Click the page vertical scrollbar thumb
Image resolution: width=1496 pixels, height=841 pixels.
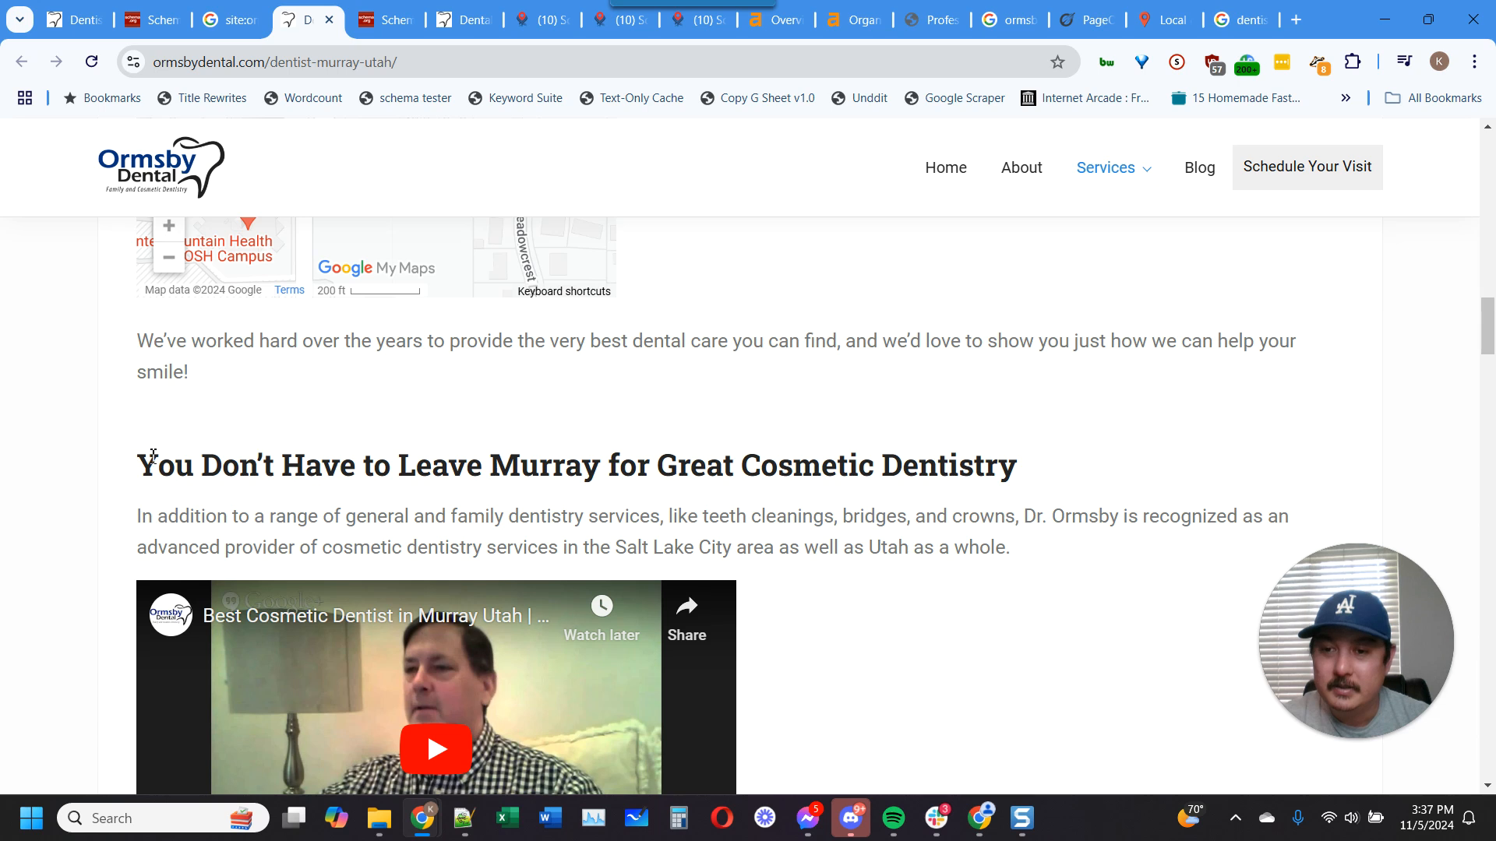pos(1487,325)
